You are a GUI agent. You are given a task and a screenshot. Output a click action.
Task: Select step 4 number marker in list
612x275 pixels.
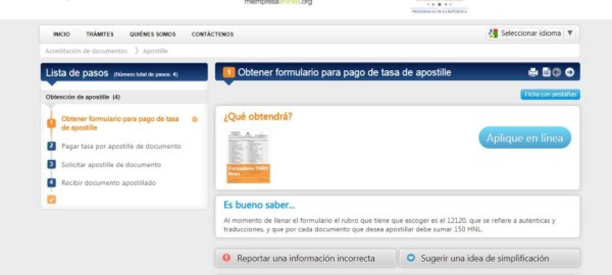tap(51, 183)
